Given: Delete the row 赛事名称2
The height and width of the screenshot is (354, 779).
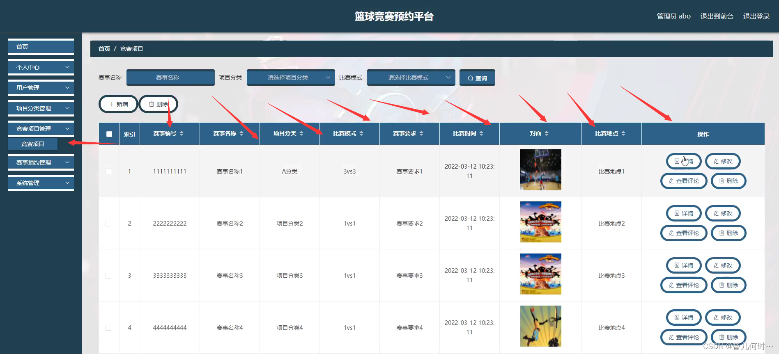Looking at the screenshot, I should tap(728, 233).
